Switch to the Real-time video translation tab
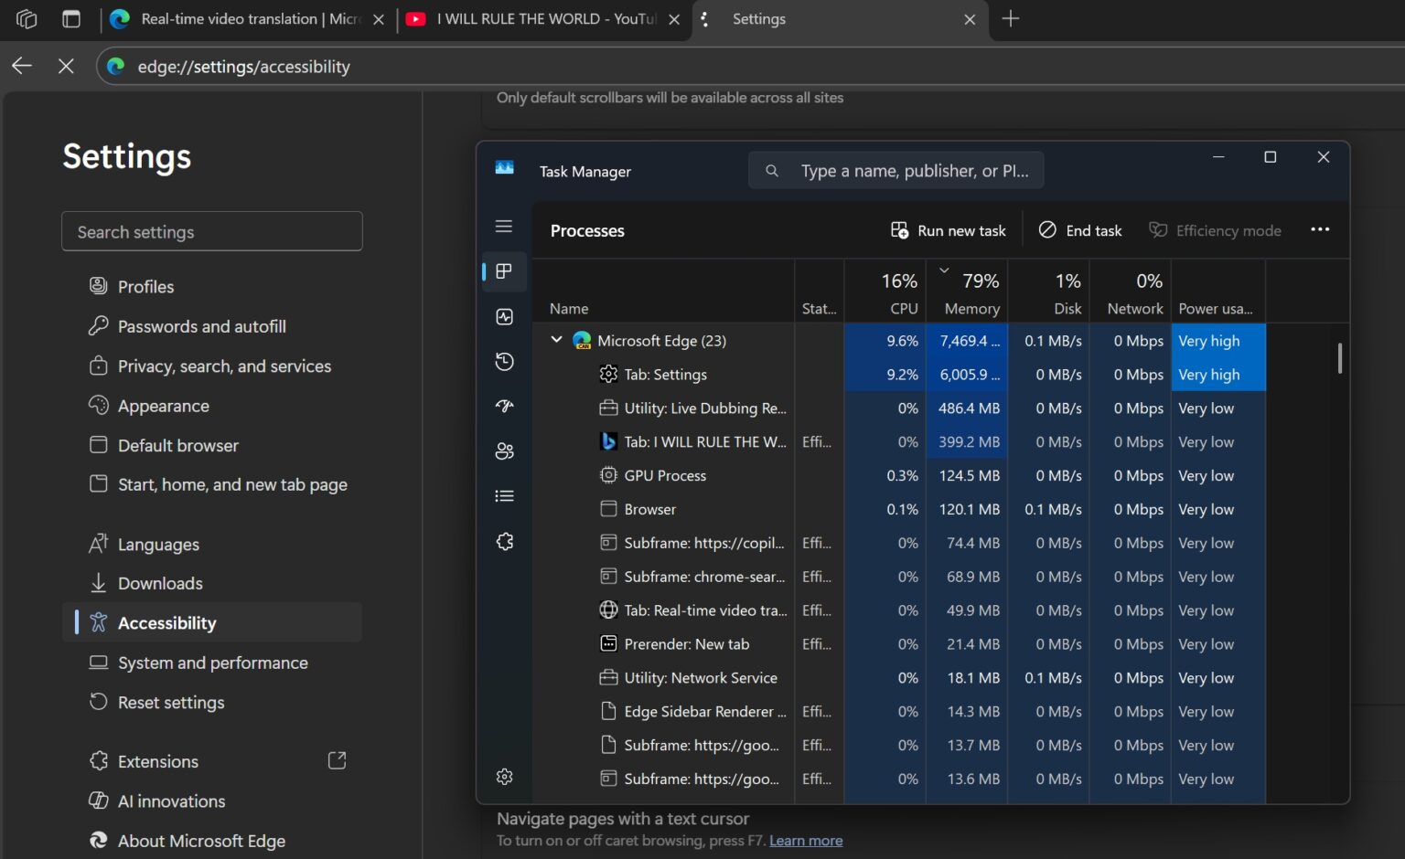Screen dimensions: 1405x859 pyautogui.click(x=241, y=18)
